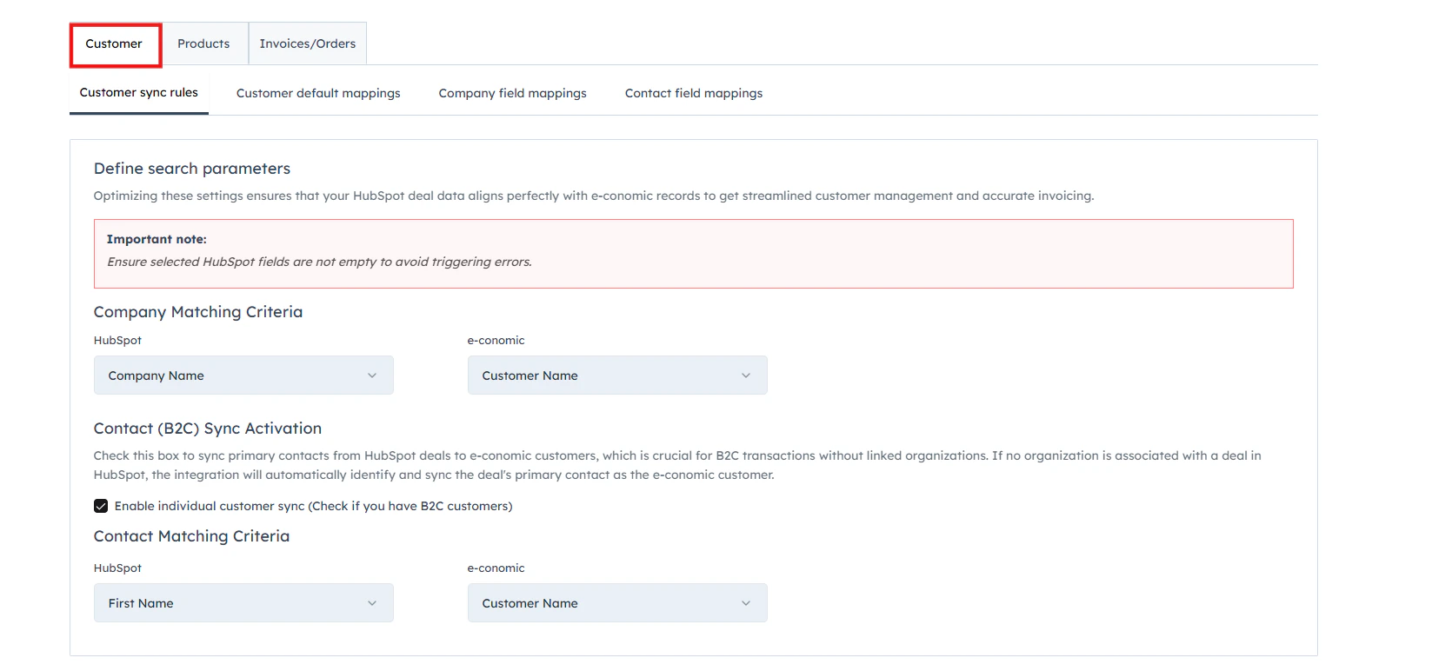The image size is (1432, 671).
Task: Click 'Optimizing these settings ensures' description text
Action: pyautogui.click(x=594, y=196)
